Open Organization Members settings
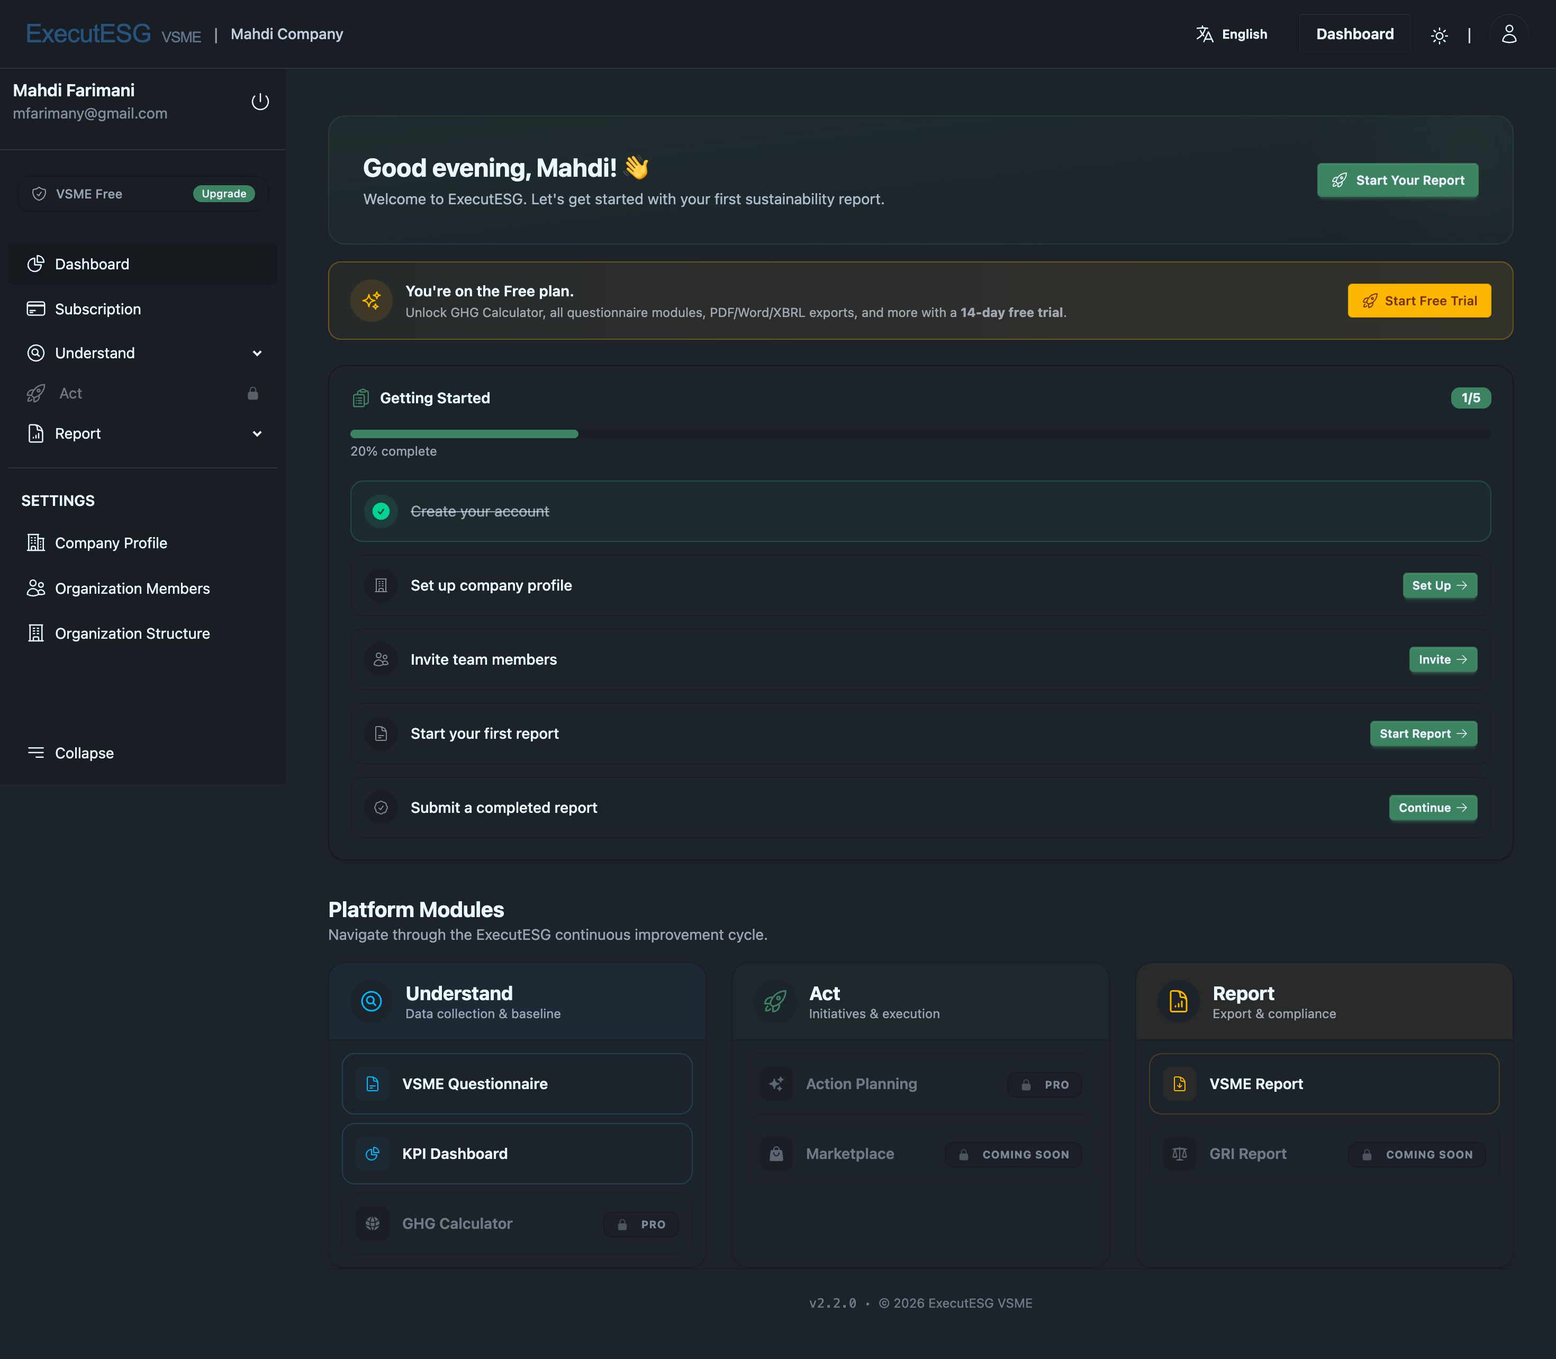 pos(142,588)
